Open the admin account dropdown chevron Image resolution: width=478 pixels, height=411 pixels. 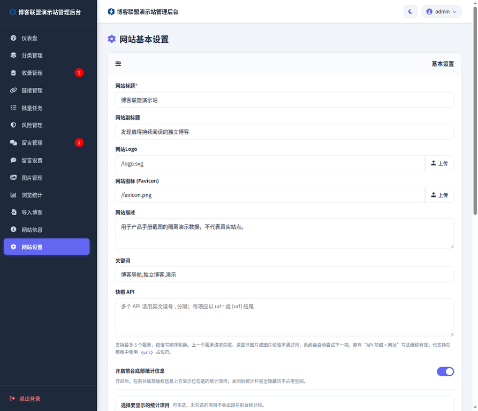pyautogui.click(x=454, y=12)
